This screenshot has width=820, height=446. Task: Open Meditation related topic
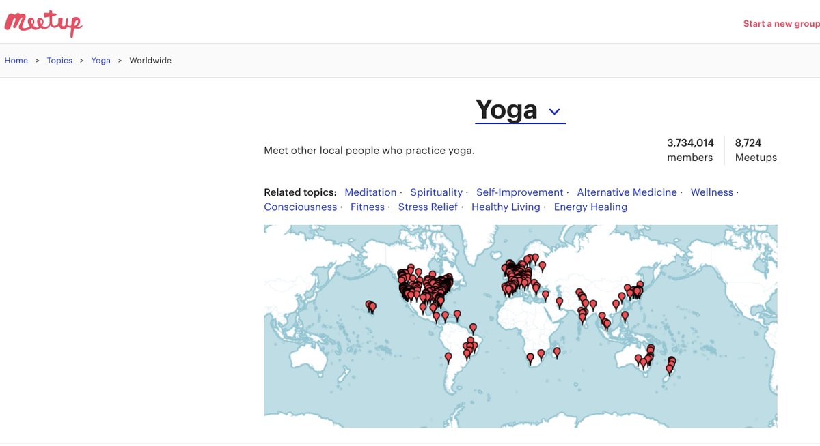click(370, 192)
